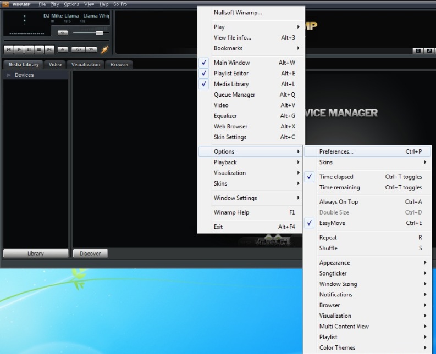Click the magnifier search button
Image resolution: width=436 pixels, height=354 pixels.
pyautogui.click(x=429, y=50)
